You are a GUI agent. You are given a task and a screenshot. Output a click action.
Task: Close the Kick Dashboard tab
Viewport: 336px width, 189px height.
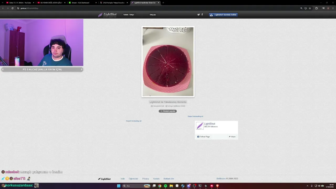(96, 3)
